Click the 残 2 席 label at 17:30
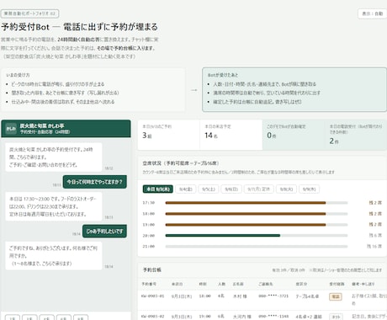Screen dimensions: 387x320 click(x=375, y=203)
